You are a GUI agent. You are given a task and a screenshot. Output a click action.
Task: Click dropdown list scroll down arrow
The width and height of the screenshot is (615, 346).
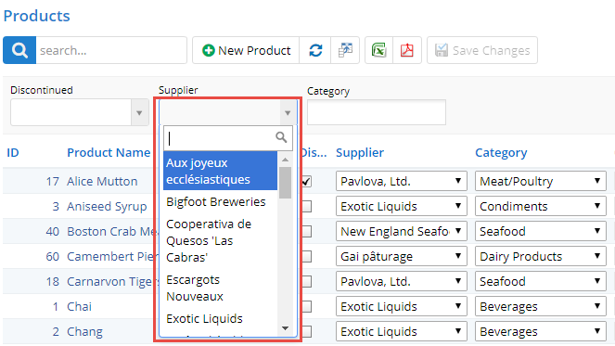(x=285, y=328)
